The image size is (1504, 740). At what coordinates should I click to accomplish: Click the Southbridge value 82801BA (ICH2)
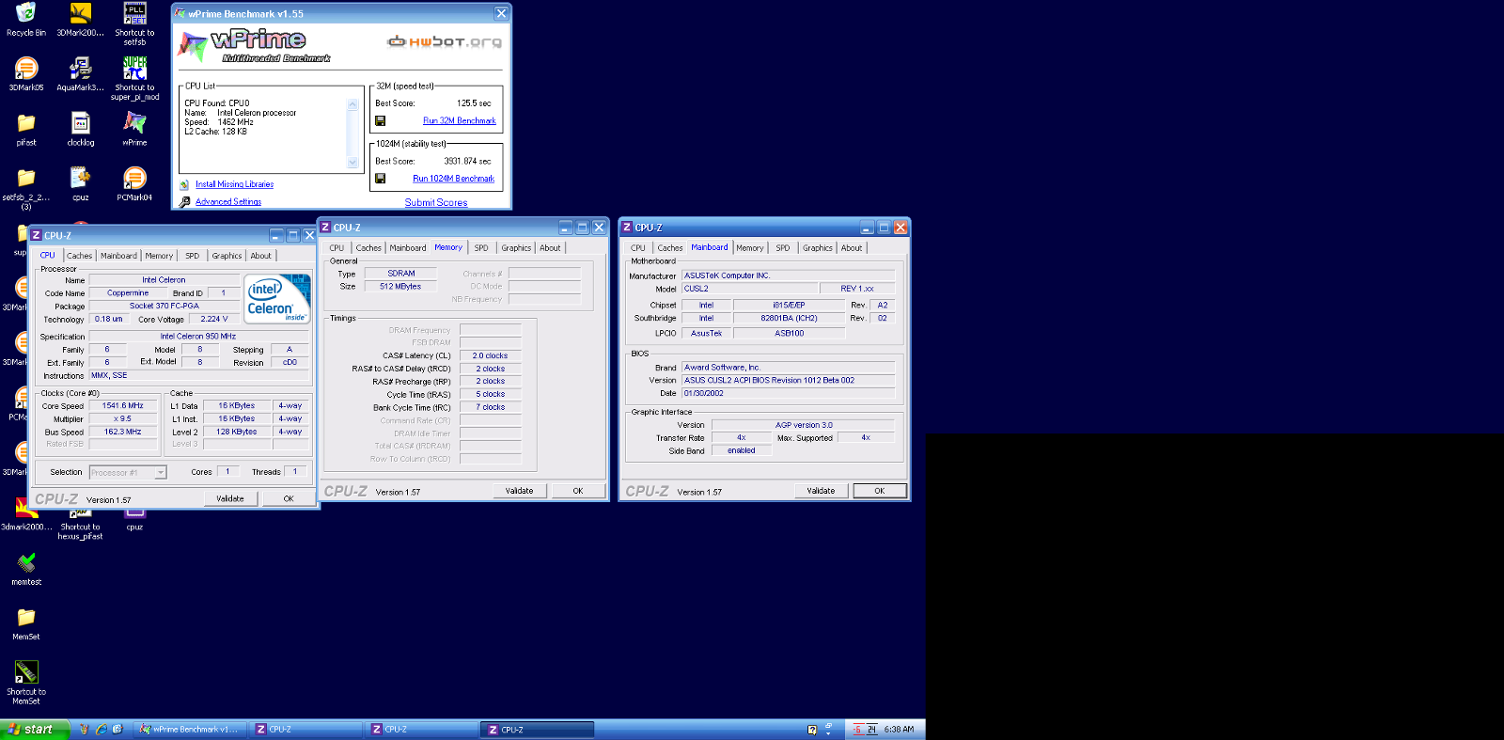(x=789, y=318)
